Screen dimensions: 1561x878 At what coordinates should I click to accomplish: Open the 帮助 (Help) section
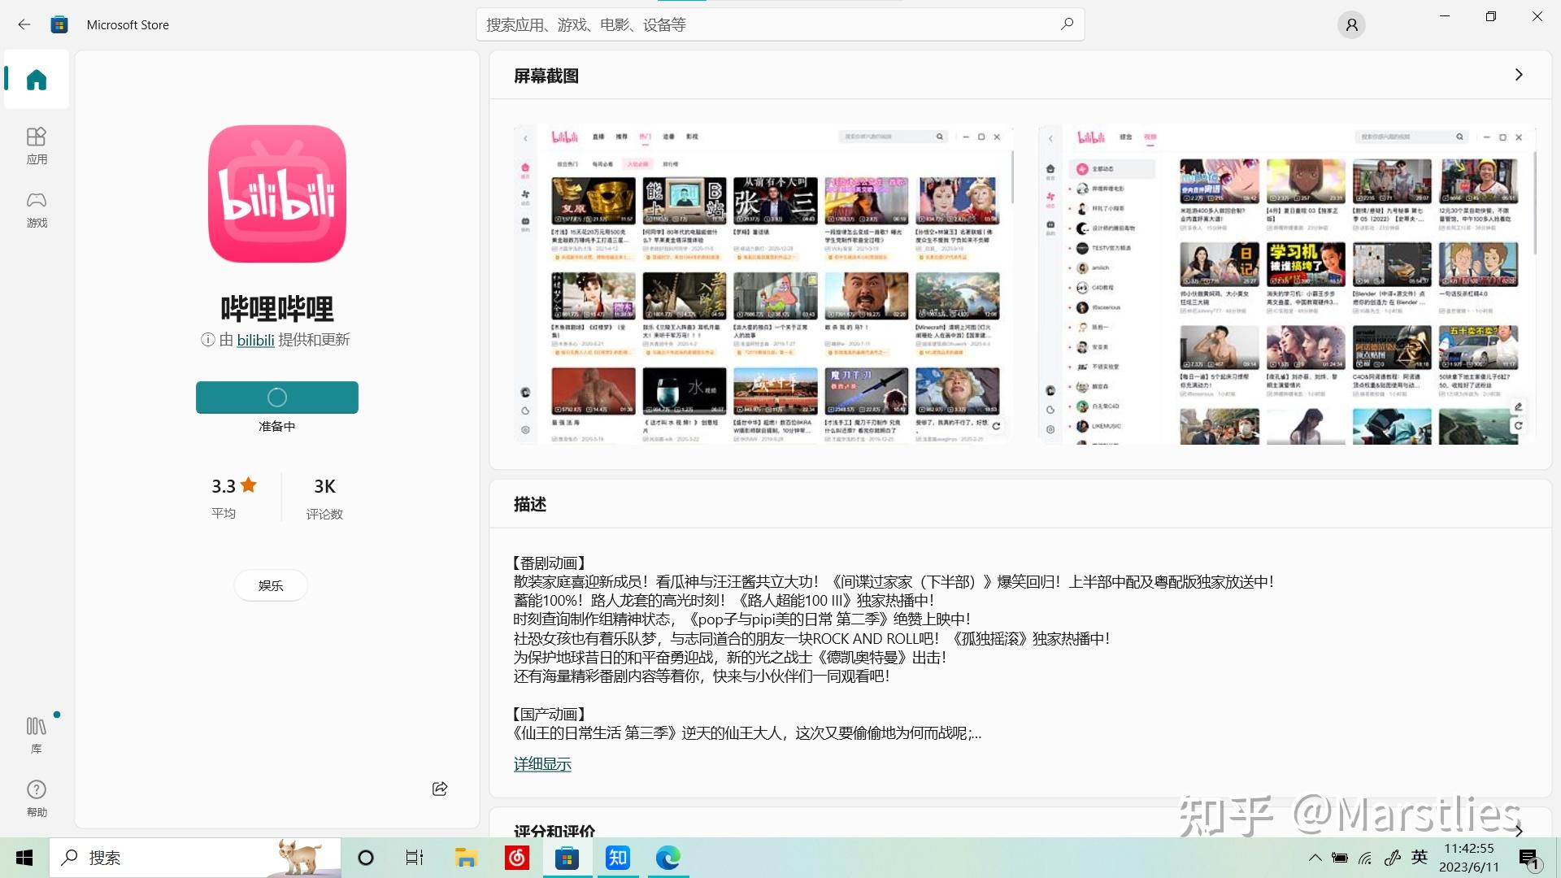(x=37, y=798)
